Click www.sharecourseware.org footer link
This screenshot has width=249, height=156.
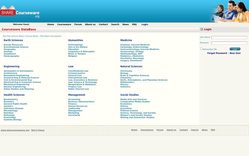click(15, 130)
